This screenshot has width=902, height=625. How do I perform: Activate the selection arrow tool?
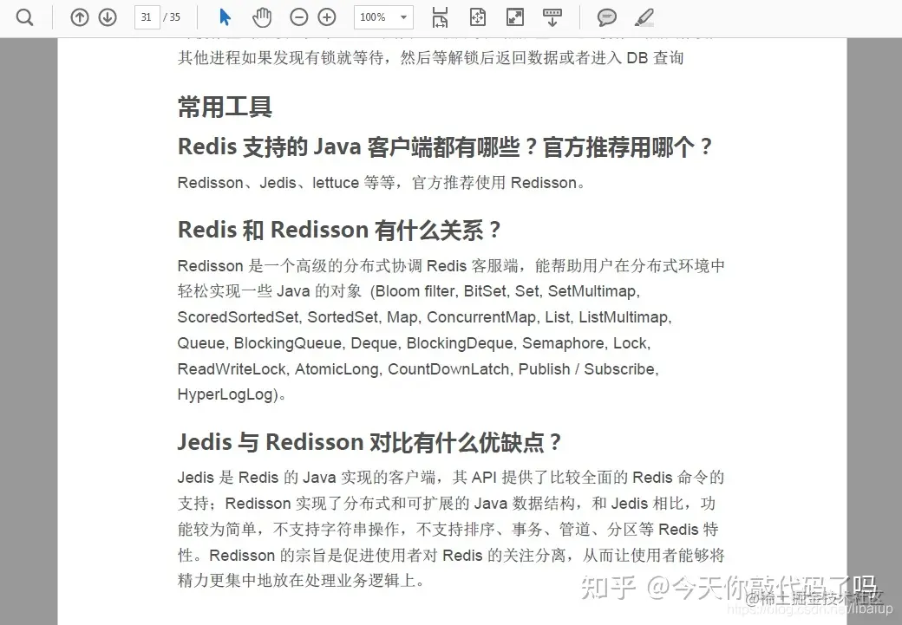coord(225,17)
